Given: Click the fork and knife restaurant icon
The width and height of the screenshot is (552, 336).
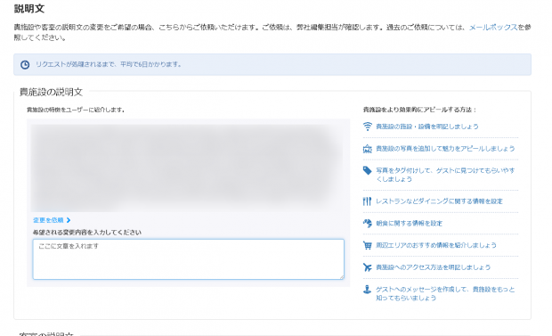Looking at the screenshot, I should [367, 201].
